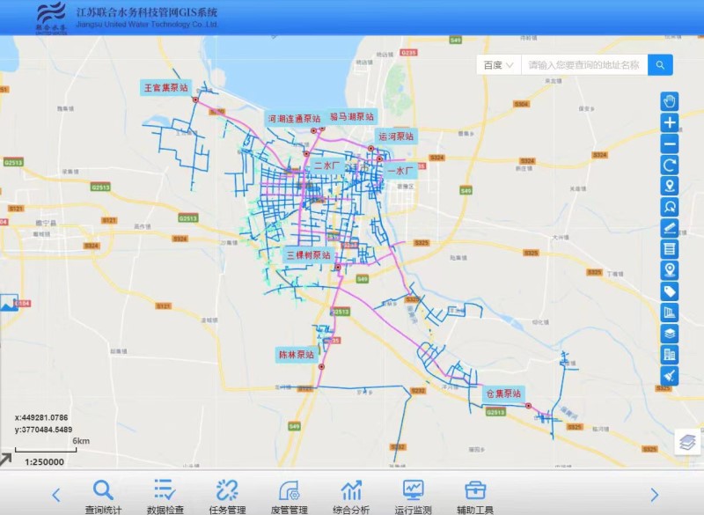This screenshot has width=704, height=515.
Task: Click the address search input field
Action: point(583,65)
